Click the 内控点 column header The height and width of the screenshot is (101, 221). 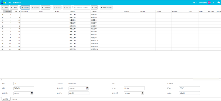tap(203, 11)
